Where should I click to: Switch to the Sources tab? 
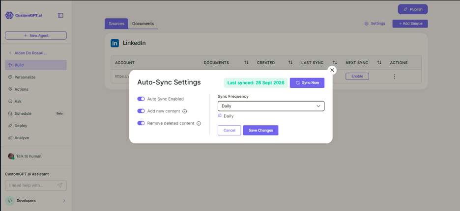[116, 24]
